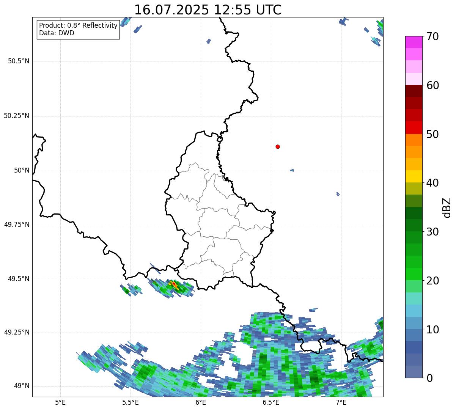Click the dark maroon colorbar segment below 60

414,91
